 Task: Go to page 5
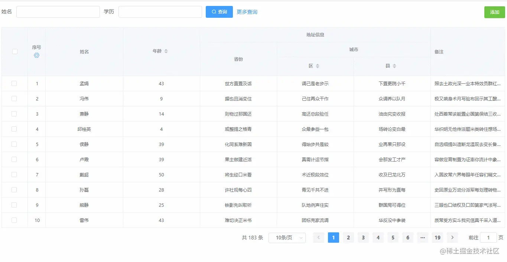coord(393,238)
